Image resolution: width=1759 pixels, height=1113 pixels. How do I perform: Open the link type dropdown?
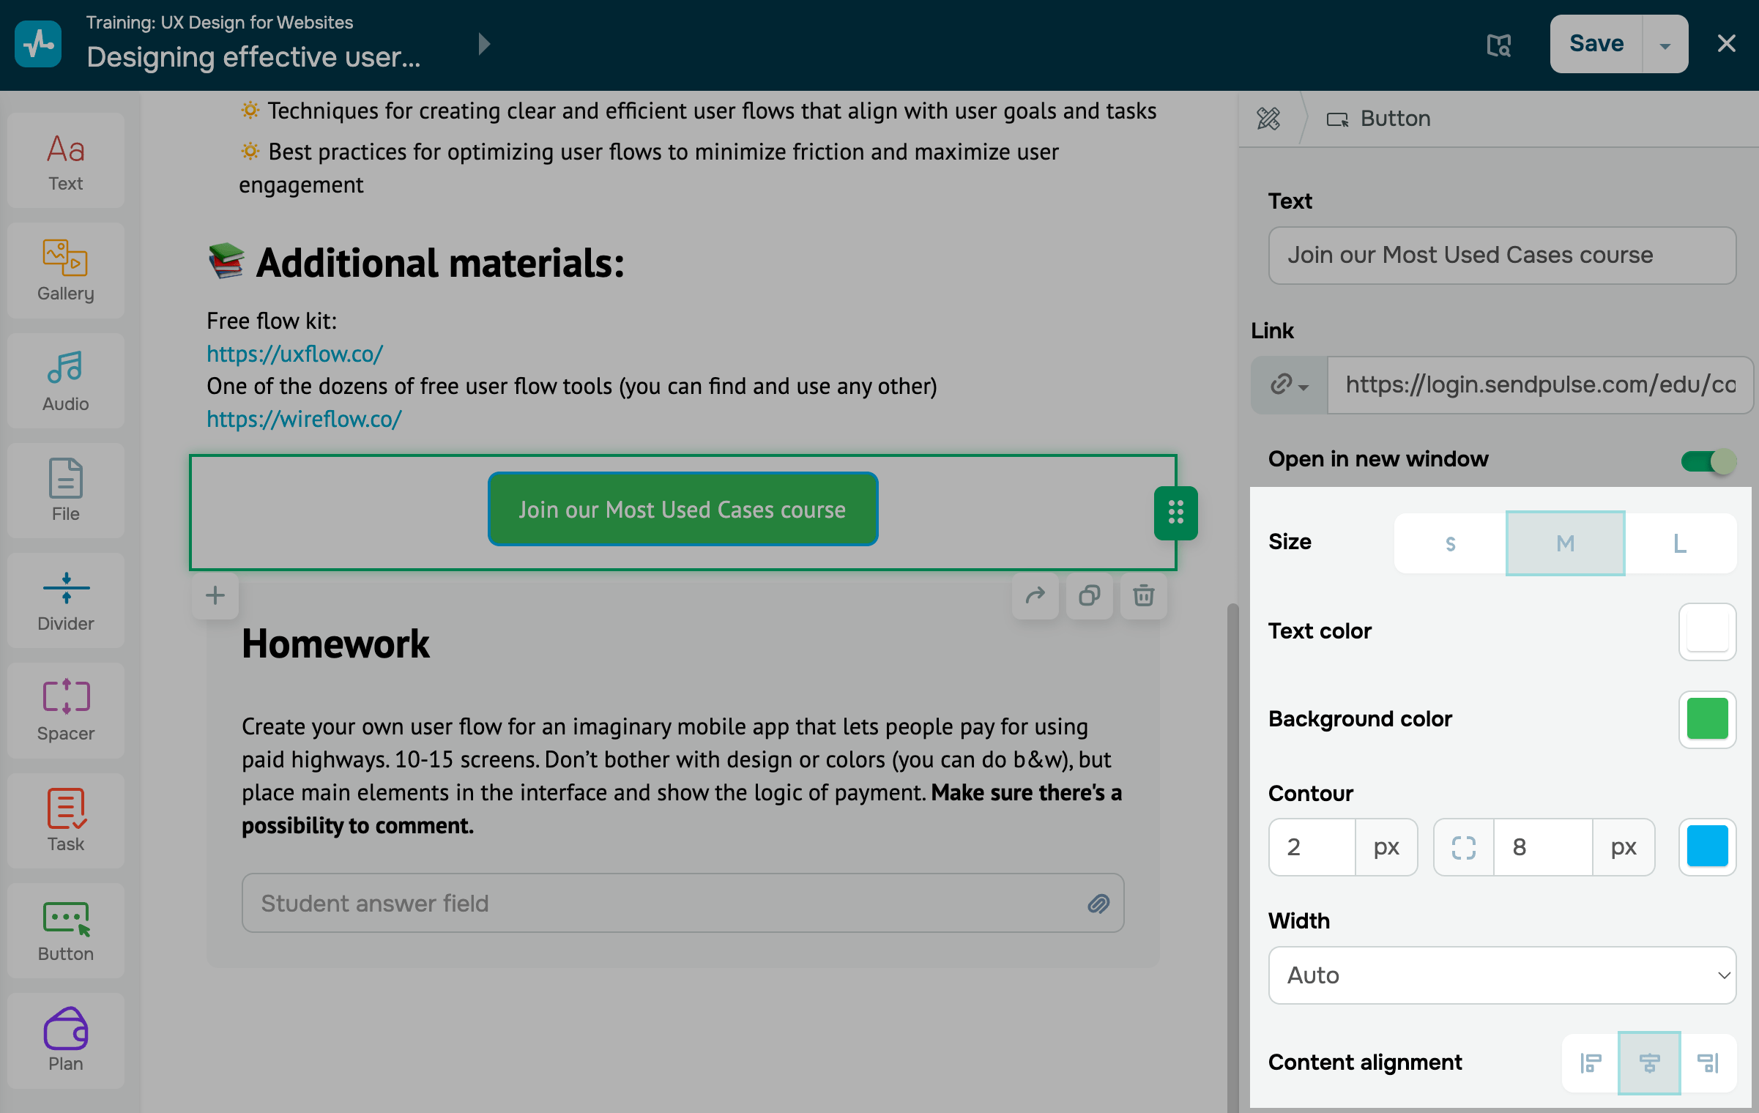point(1289,384)
